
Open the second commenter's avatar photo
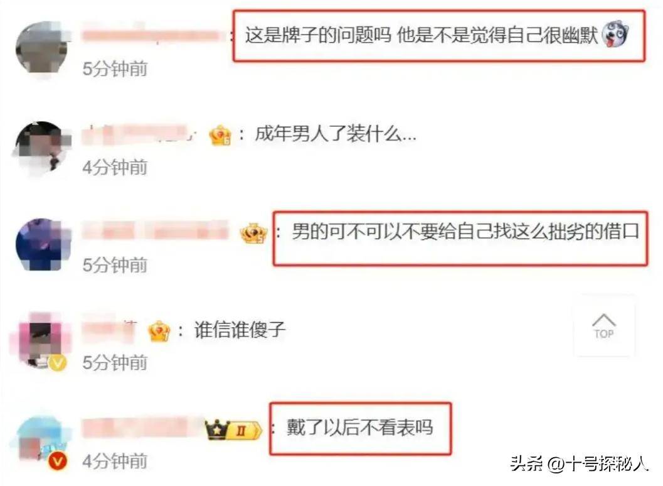point(41,148)
